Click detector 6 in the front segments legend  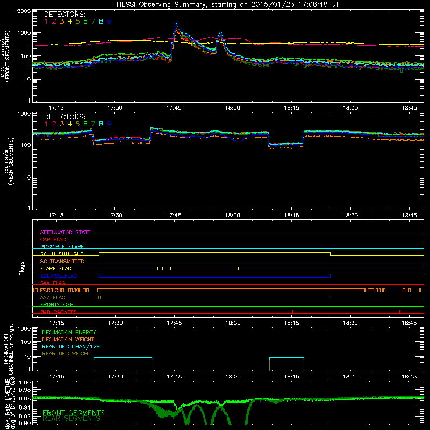[x=85, y=21]
